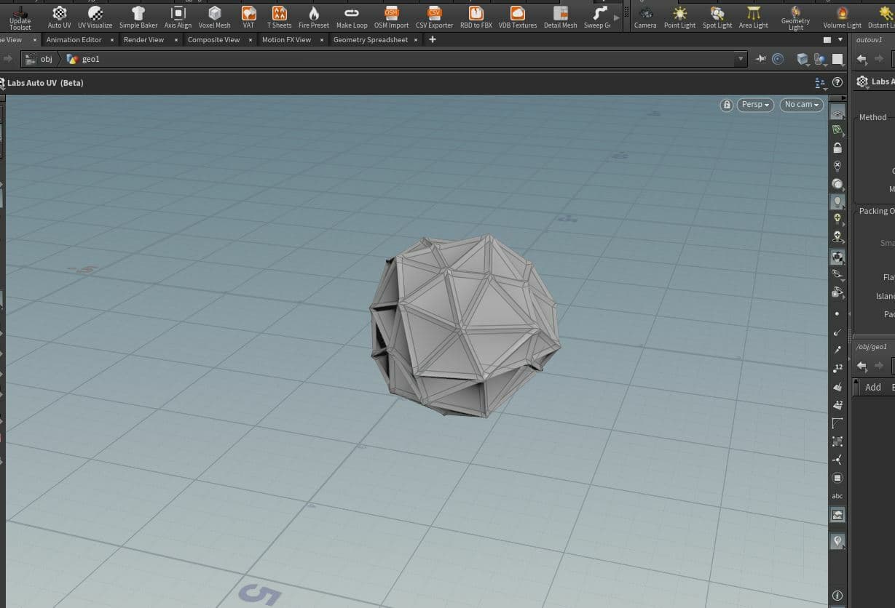This screenshot has height=608, width=895.
Task: Launch the CSV Exporter tool
Action: (434, 17)
